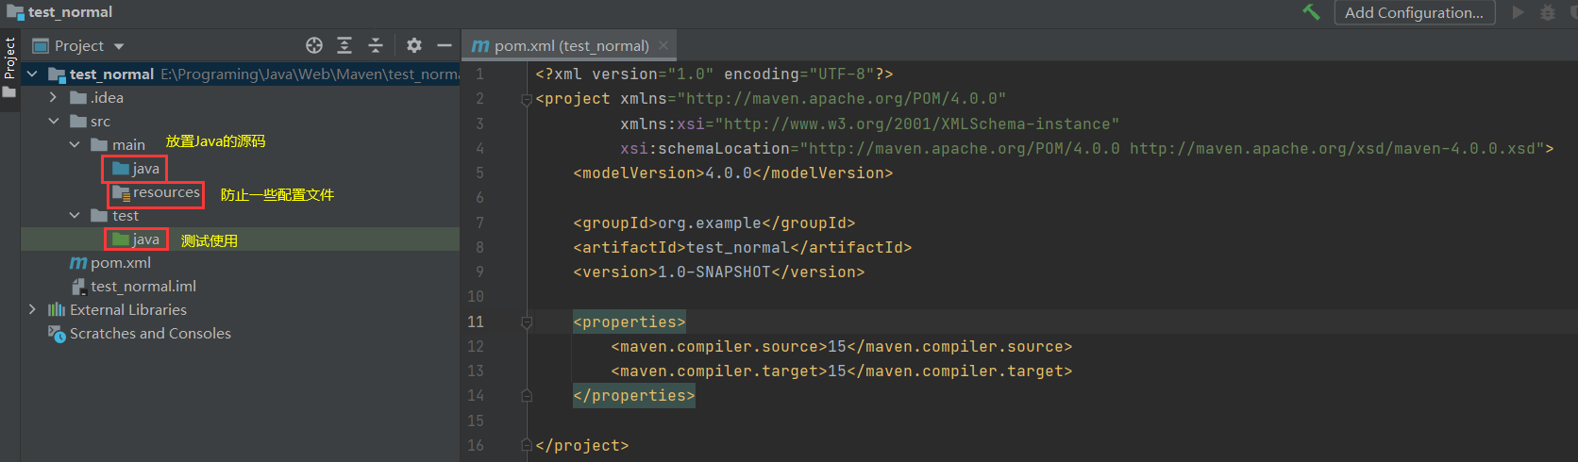Collapse the src folder arrow
The image size is (1578, 462).
[54, 122]
